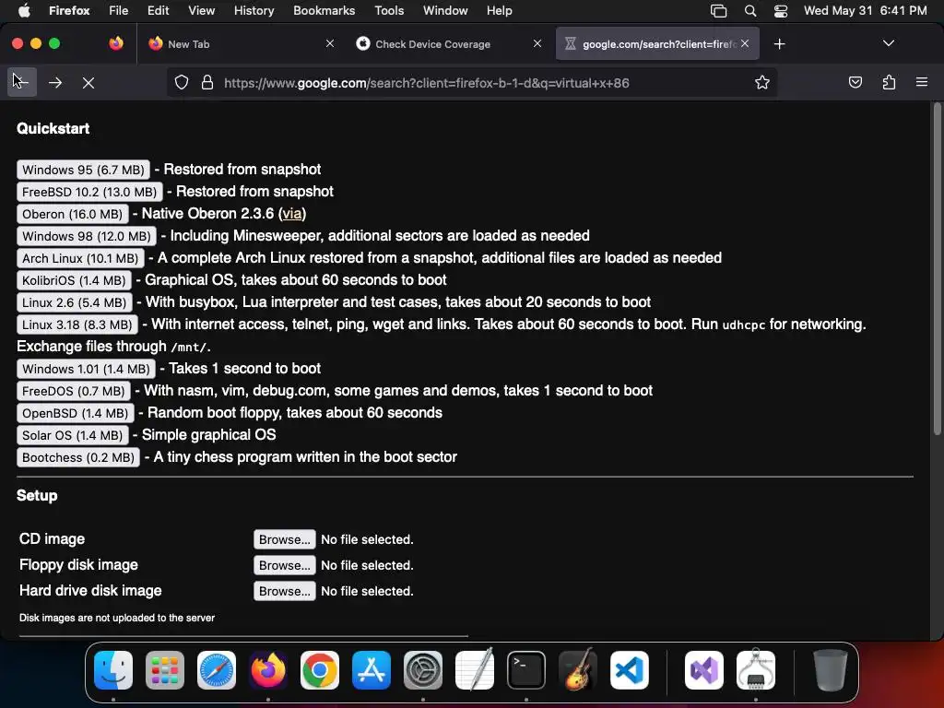The image size is (944, 708).
Task: Click the screen mirroring menu bar icon
Action: pos(718,11)
